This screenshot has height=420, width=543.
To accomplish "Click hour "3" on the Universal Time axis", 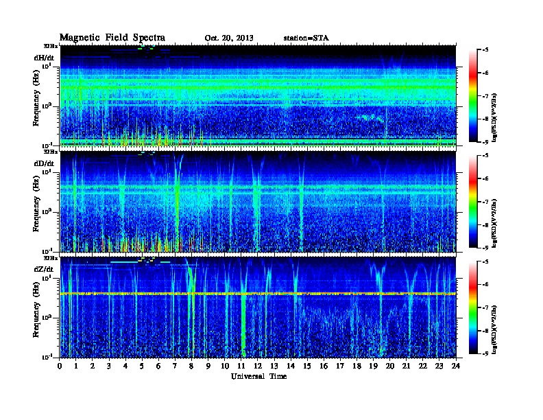I will coord(109,366).
